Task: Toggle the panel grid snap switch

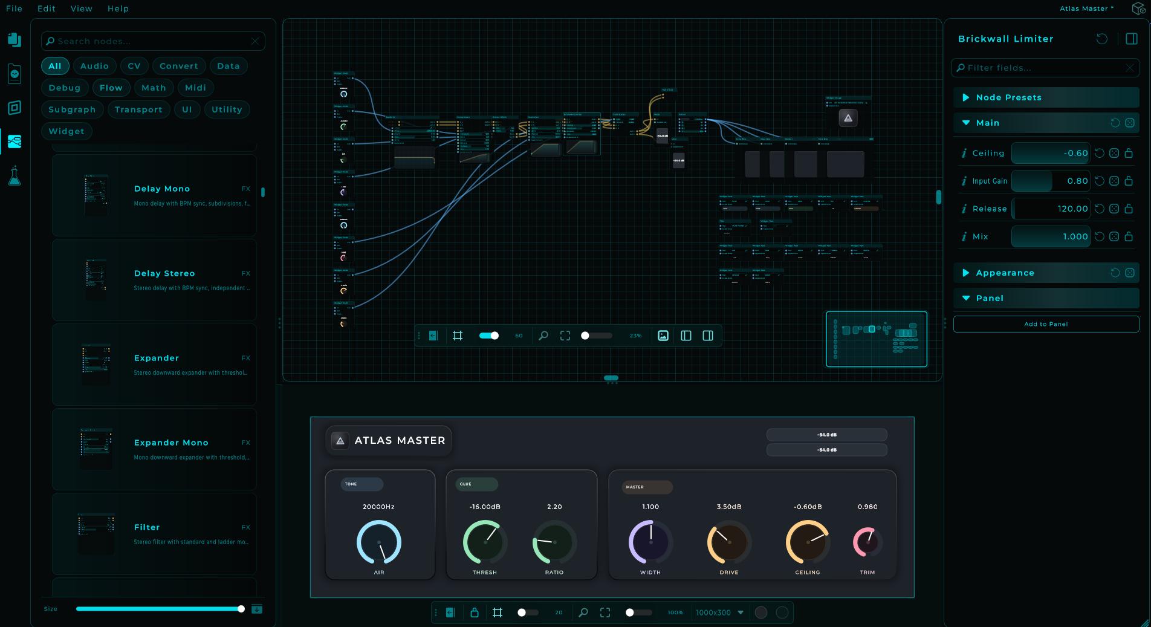Action: click(528, 612)
